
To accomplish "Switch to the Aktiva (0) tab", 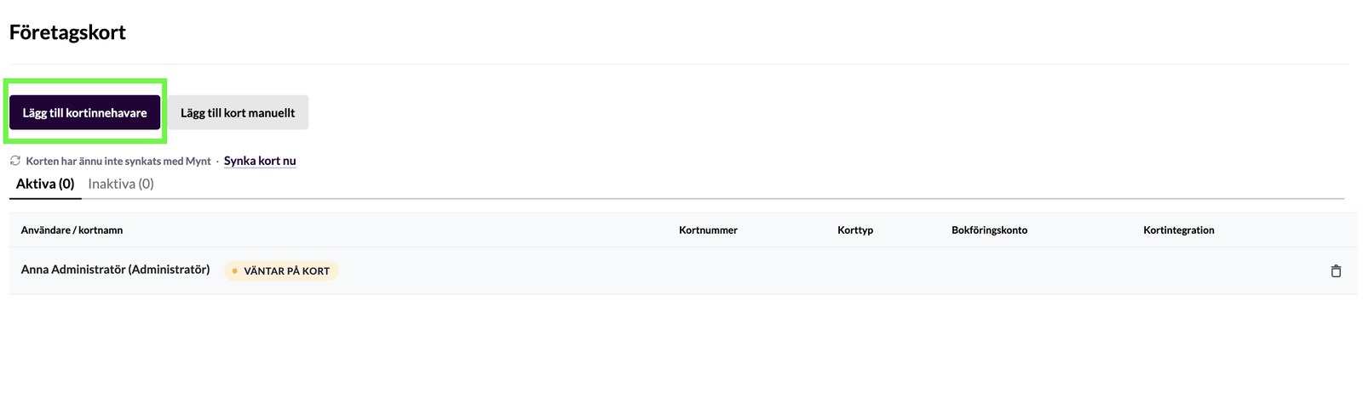I will pos(45,184).
